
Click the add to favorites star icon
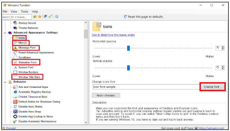(35, 17)
